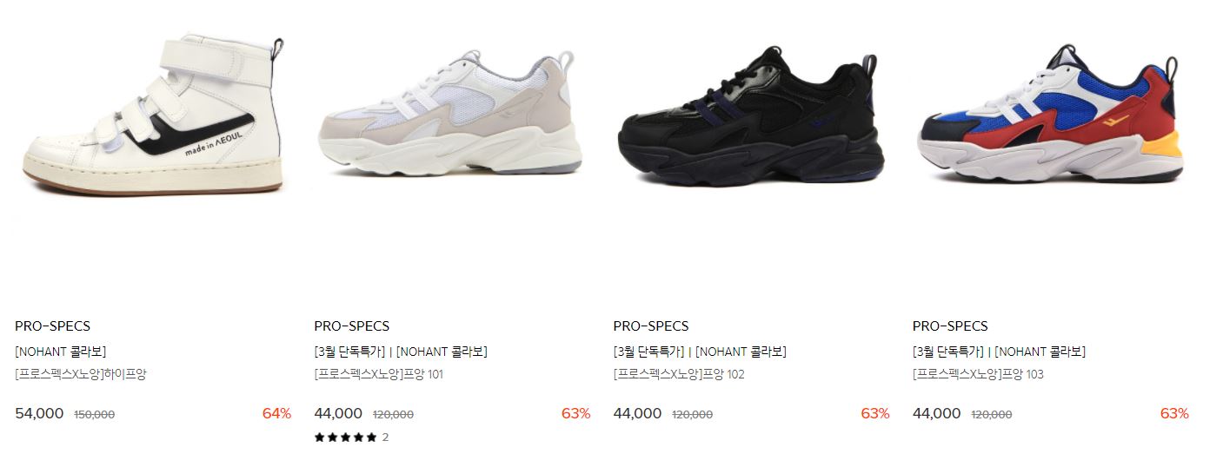Screen dimensions: 1223x467
Task: Open the white and beige sneaker image
Action: pyautogui.click(x=450, y=113)
